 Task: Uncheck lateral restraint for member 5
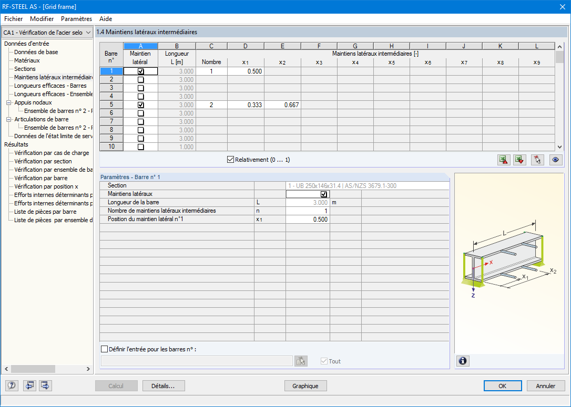coord(140,105)
